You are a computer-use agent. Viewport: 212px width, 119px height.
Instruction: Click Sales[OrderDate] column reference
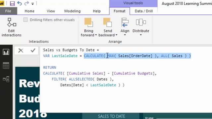[135, 56]
